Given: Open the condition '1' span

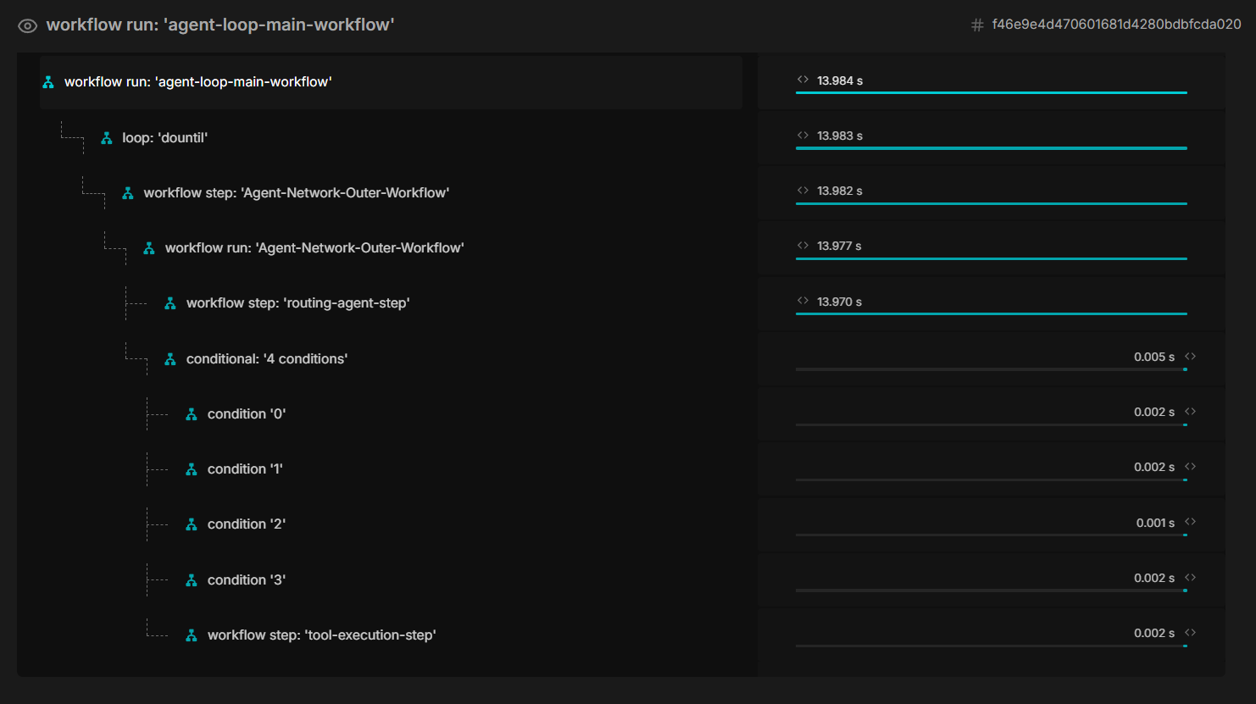Looking at the screenshot, I should [x=245, y=469].
